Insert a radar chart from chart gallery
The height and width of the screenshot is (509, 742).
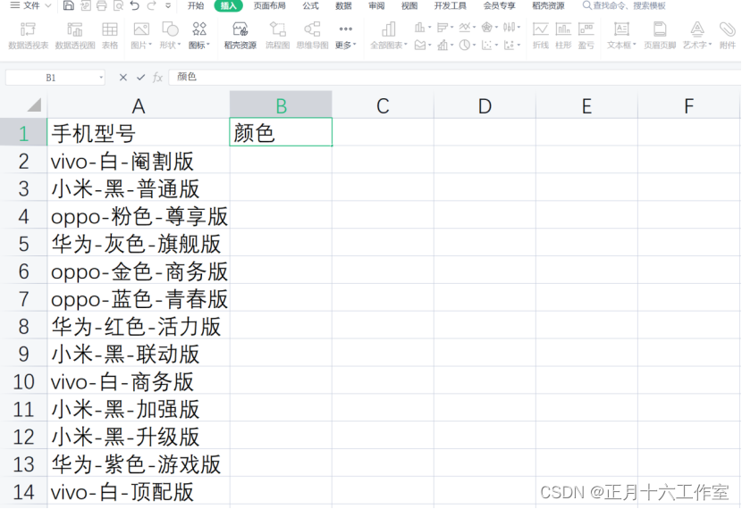[x=489, y=28]
